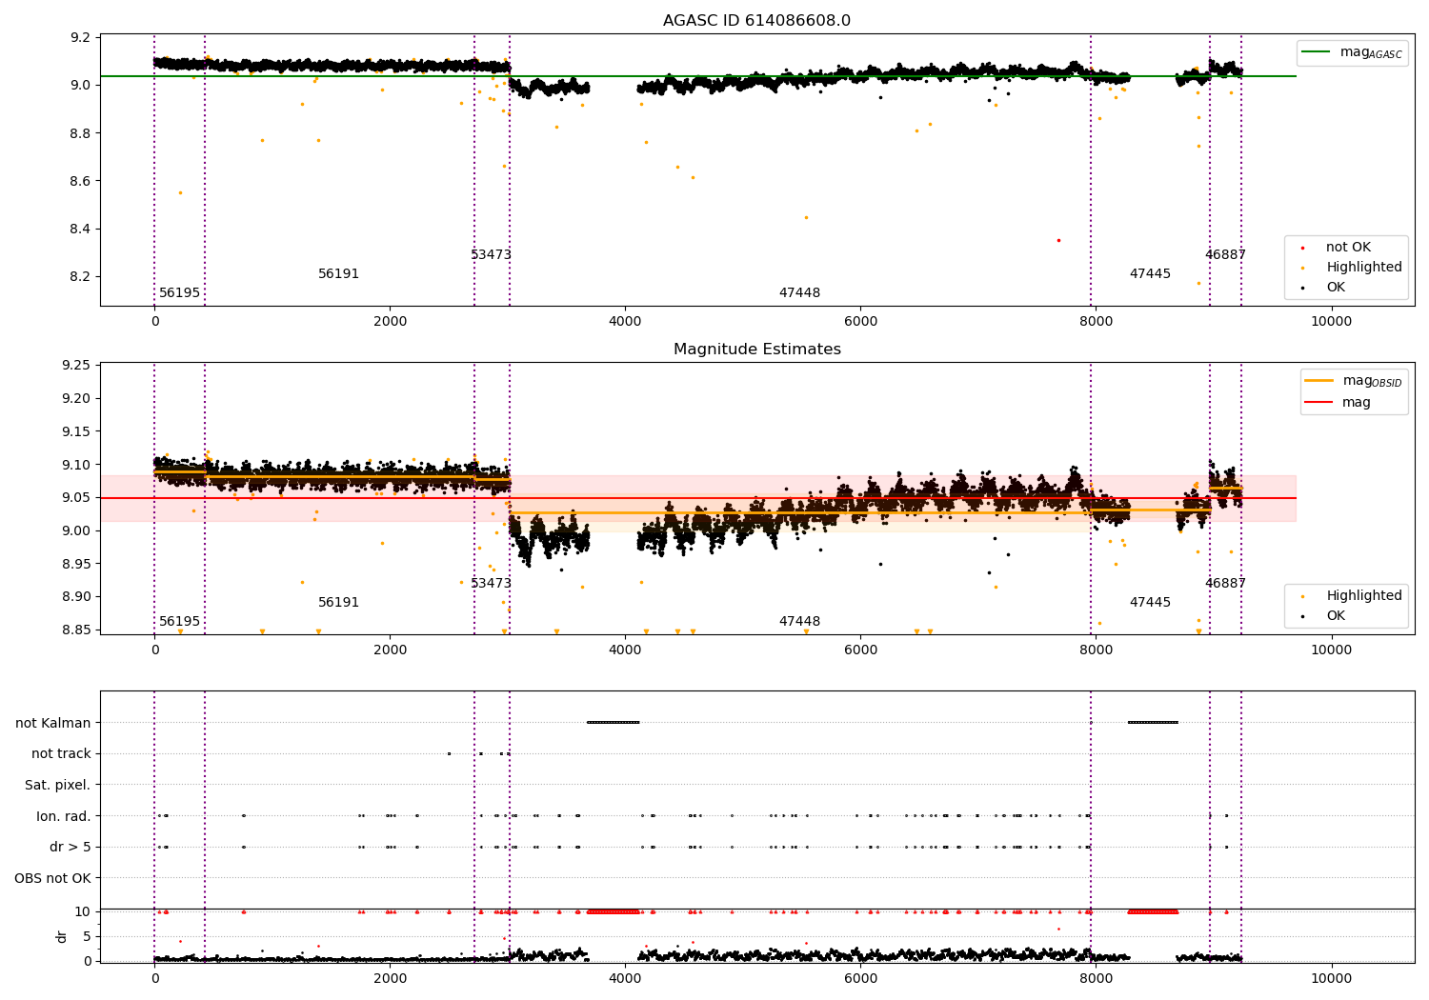Select the mag AGASC legend entry with green line
The image size is (1429, 1000).
point(1352,52)
